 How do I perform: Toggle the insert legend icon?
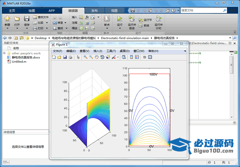137,57
